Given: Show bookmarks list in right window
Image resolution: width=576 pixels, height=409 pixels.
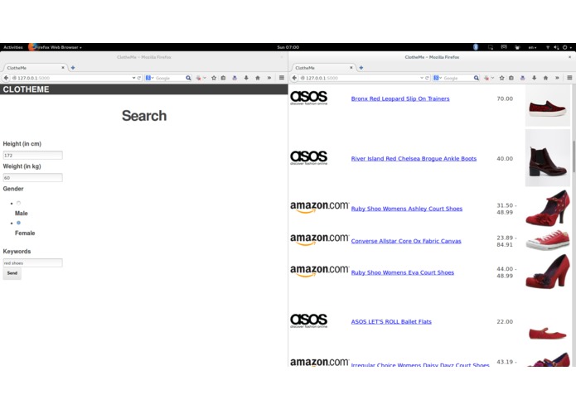Looking at the screenshot, I should tap(511, 78).
